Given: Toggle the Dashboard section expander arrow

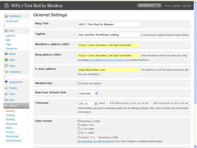Looking at the screenshot, I should tap(27, 16).
